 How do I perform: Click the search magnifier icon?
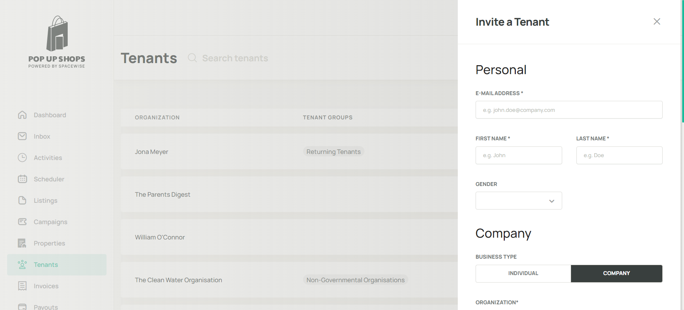click(192, 58)
